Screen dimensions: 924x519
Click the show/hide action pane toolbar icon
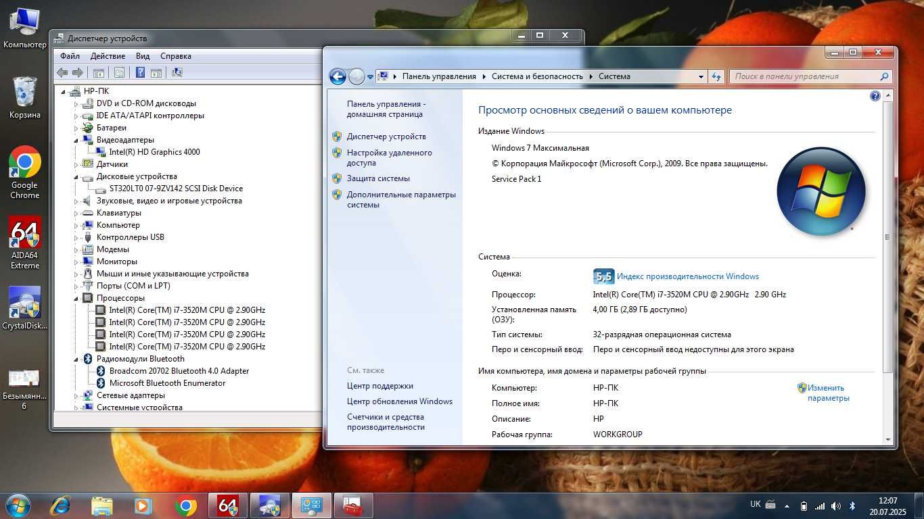coord(156,72)
